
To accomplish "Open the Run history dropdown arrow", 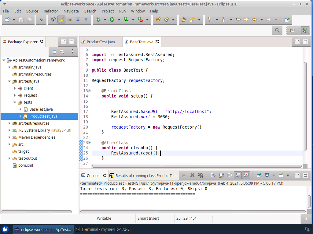I will pos(119,19).
